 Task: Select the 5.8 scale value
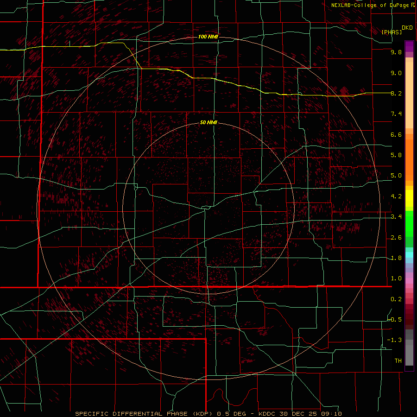pos(396,155)
